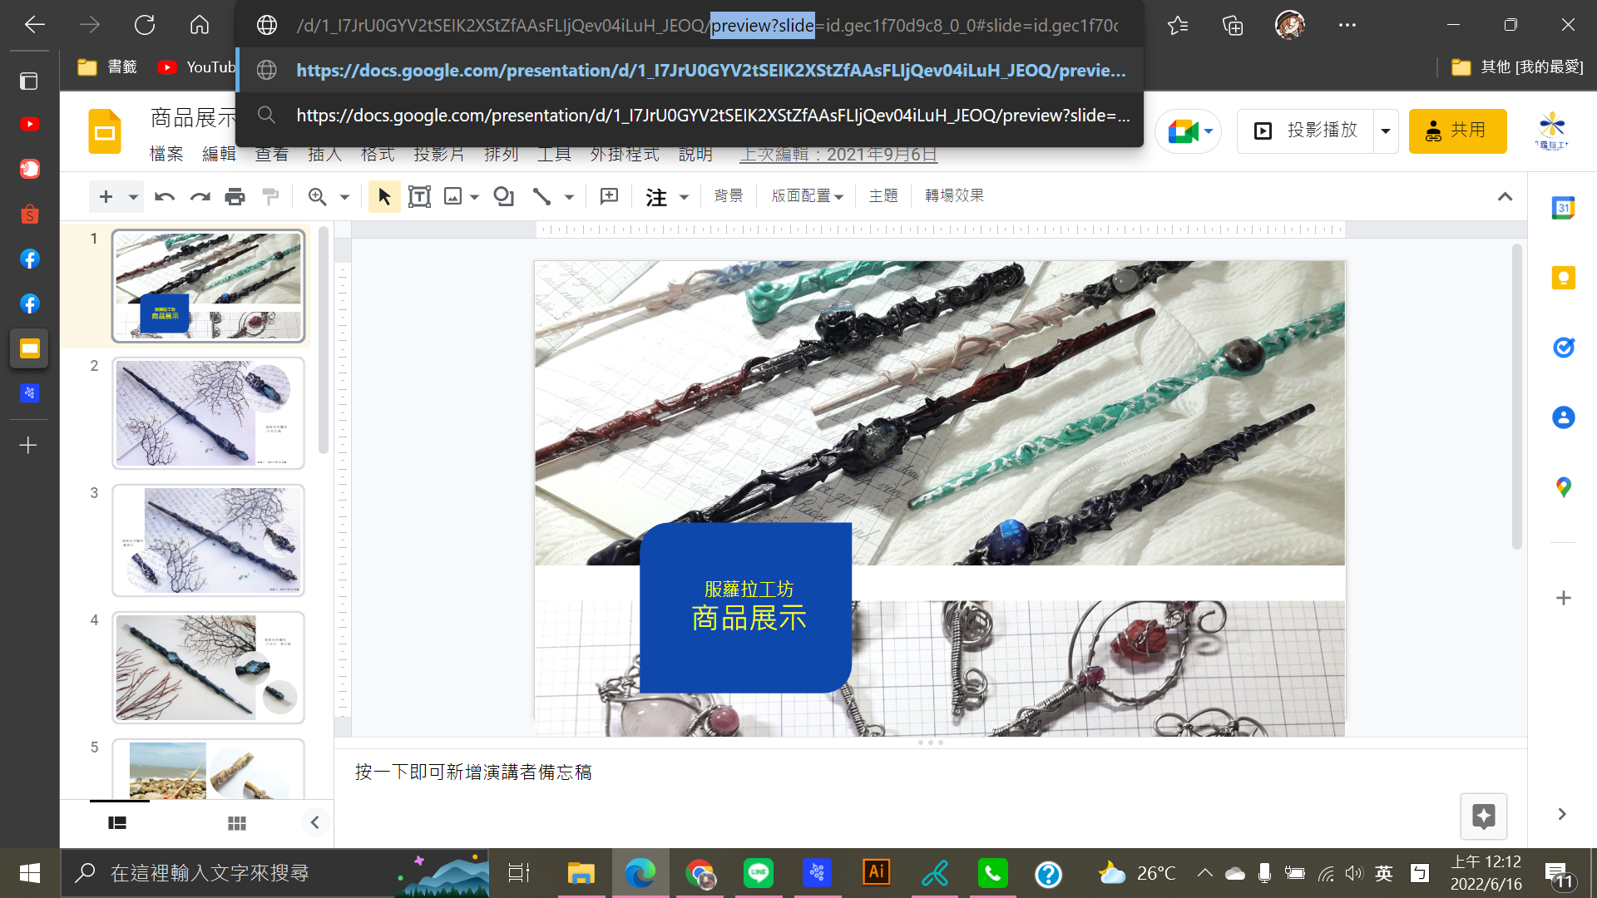
Task: Open Shopee shortcut in Edge sidebar
Action: pyautogui.click(x=29, y=214)
